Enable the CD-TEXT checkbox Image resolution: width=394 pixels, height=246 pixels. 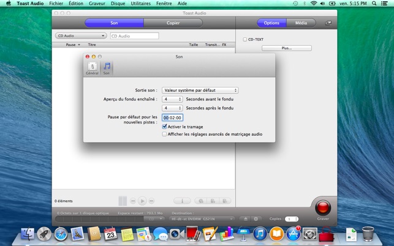[x=245, y=39]
